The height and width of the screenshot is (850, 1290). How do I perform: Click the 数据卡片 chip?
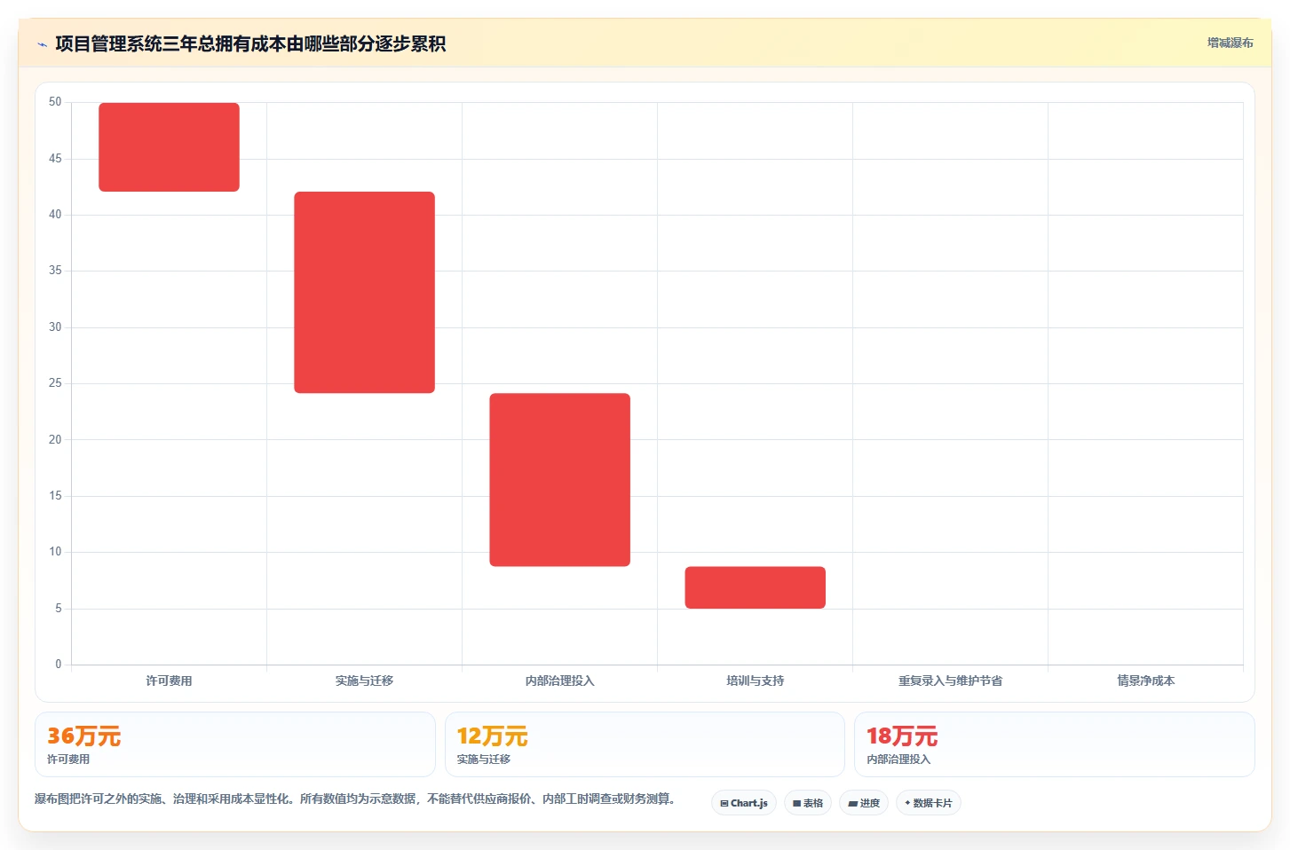(929, 803)
